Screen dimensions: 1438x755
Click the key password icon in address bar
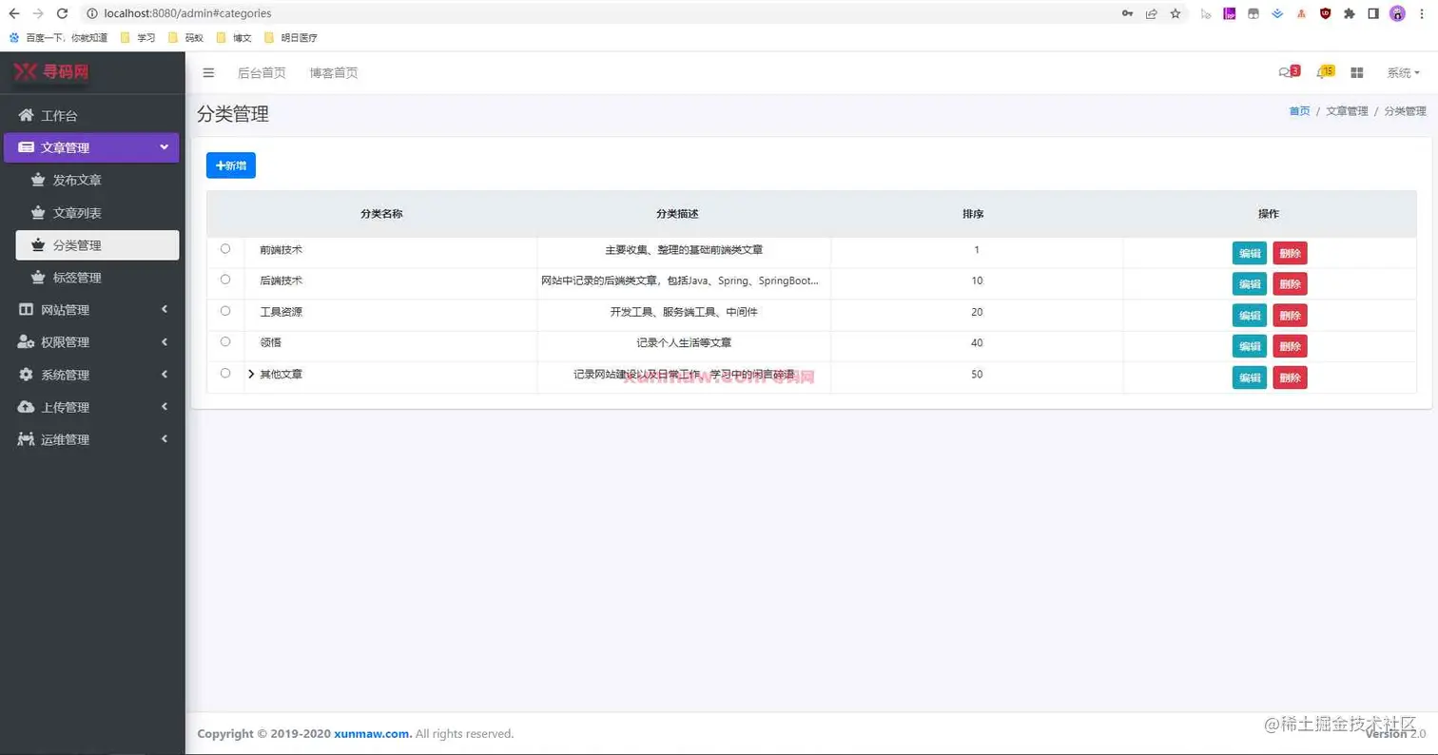[1127, 13]
